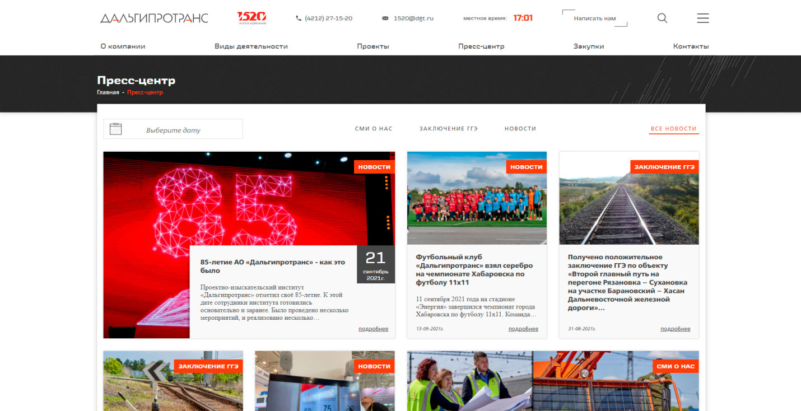Open Закупки menu item

[x=589, y=46]
